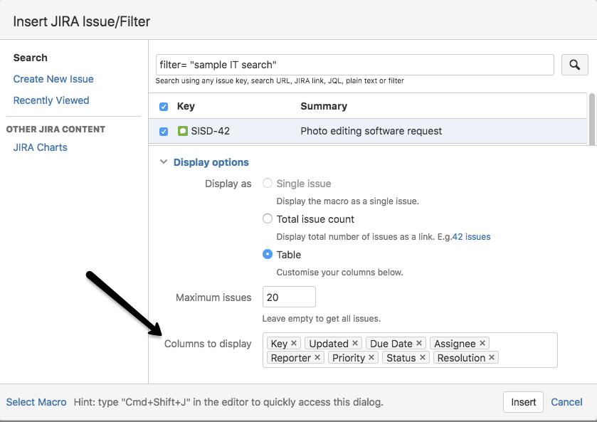The image size is (597, 422).
Task: Click the magnifying glass search button
Action: pyautogui.click(x=574, y=65)
